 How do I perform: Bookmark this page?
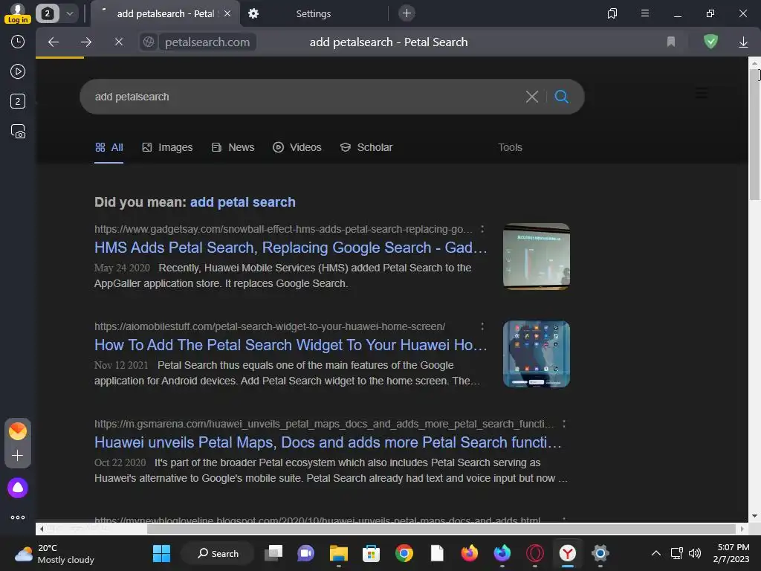coord(671,42)
